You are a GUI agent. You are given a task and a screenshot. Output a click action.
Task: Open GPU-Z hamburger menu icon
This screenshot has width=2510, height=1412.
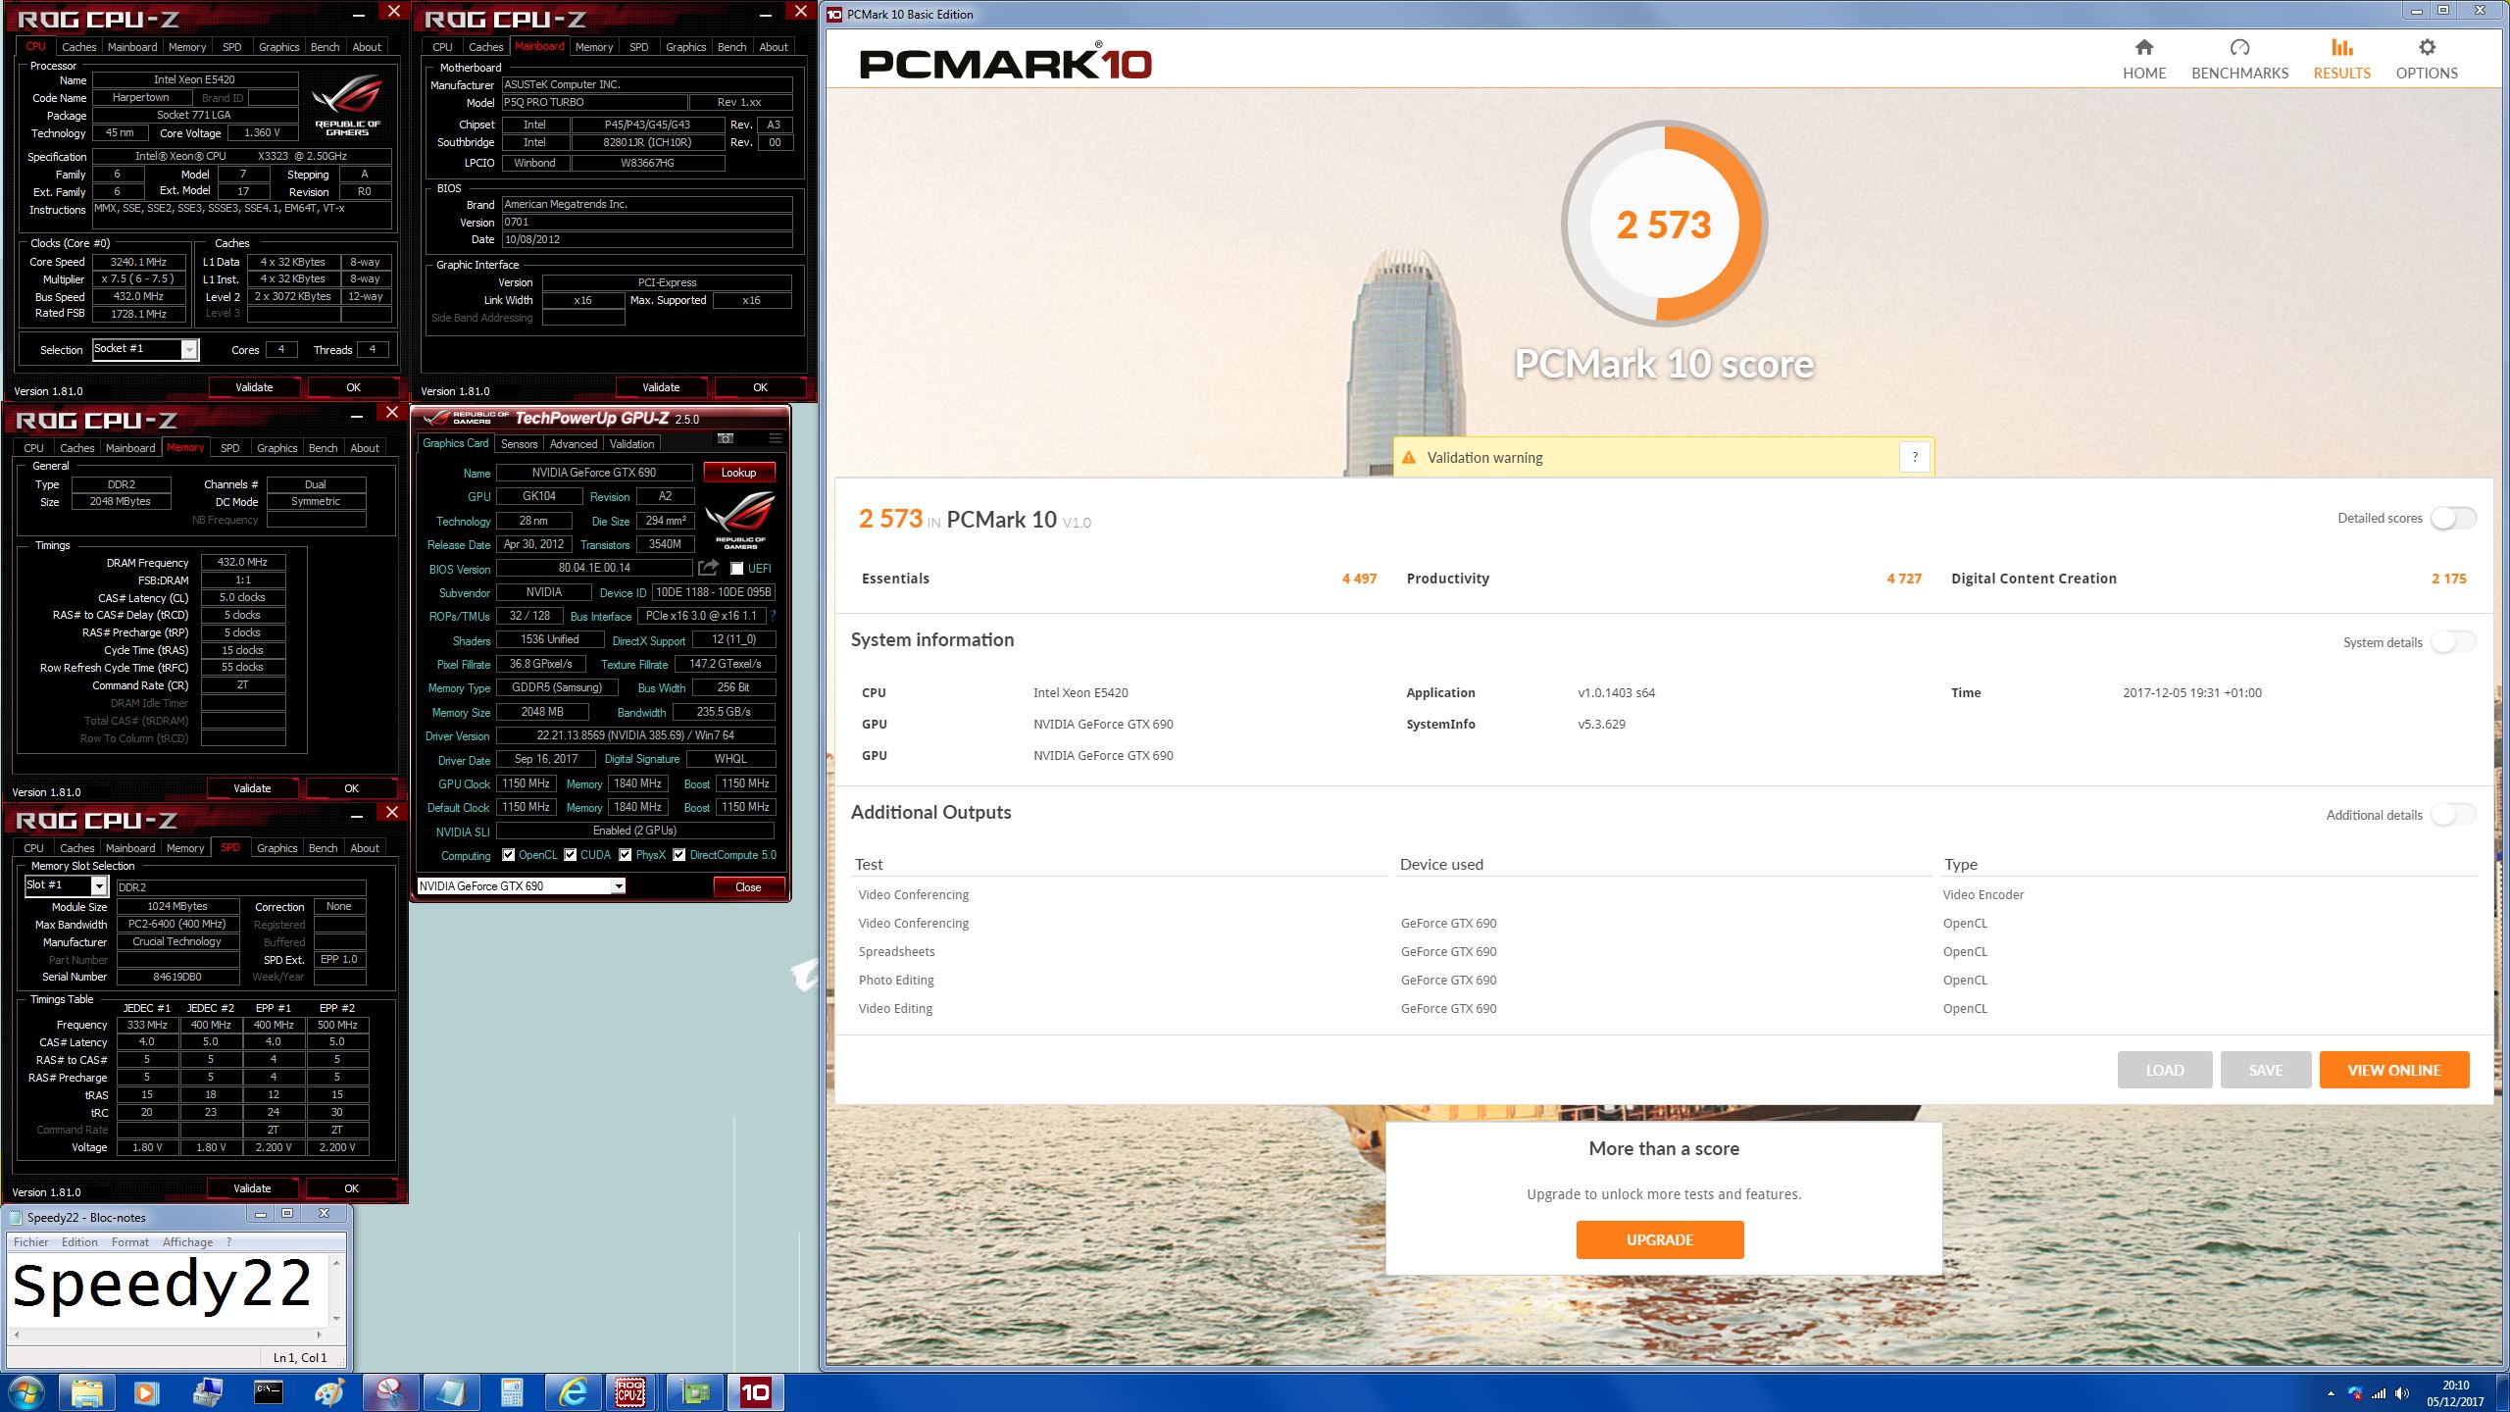[776, 438]
